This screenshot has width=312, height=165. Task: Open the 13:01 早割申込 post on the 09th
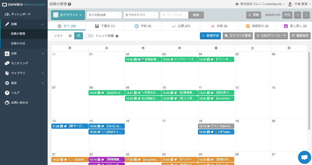click(143, 93)
